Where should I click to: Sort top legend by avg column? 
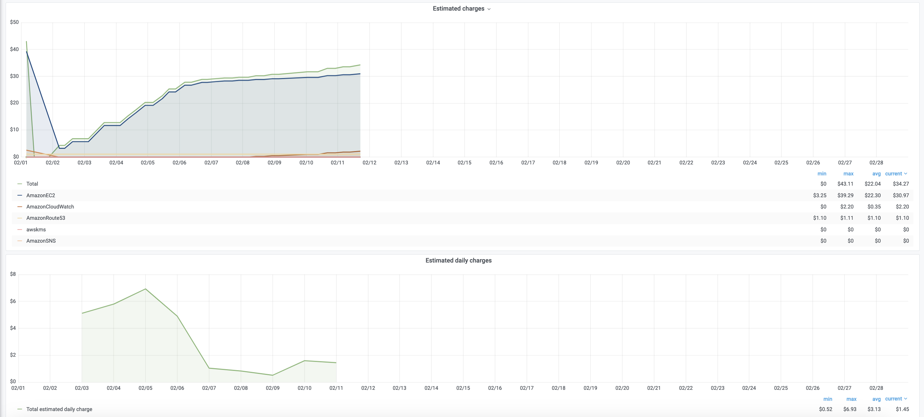tap(876, 174)
